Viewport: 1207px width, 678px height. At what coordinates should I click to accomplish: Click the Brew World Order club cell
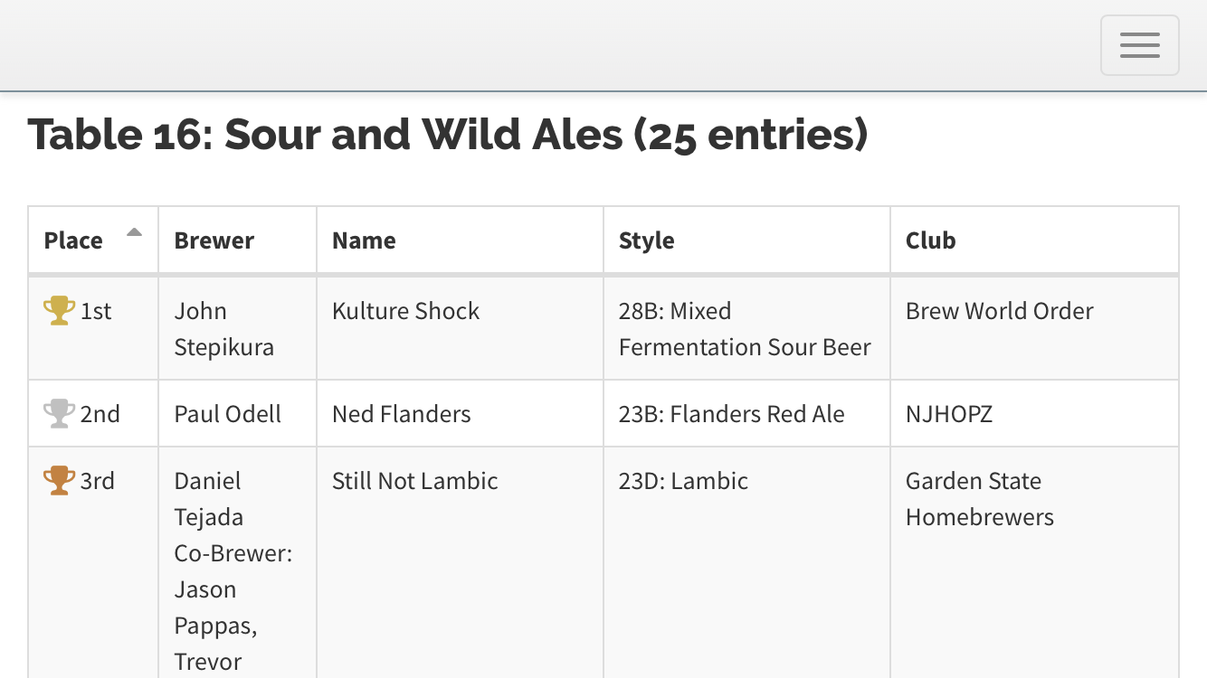coord(1000,311)
